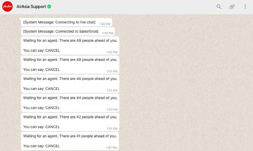
Task: Click the 1:50 PM timestamp on Salesforce message
Action: pos(107,33)
